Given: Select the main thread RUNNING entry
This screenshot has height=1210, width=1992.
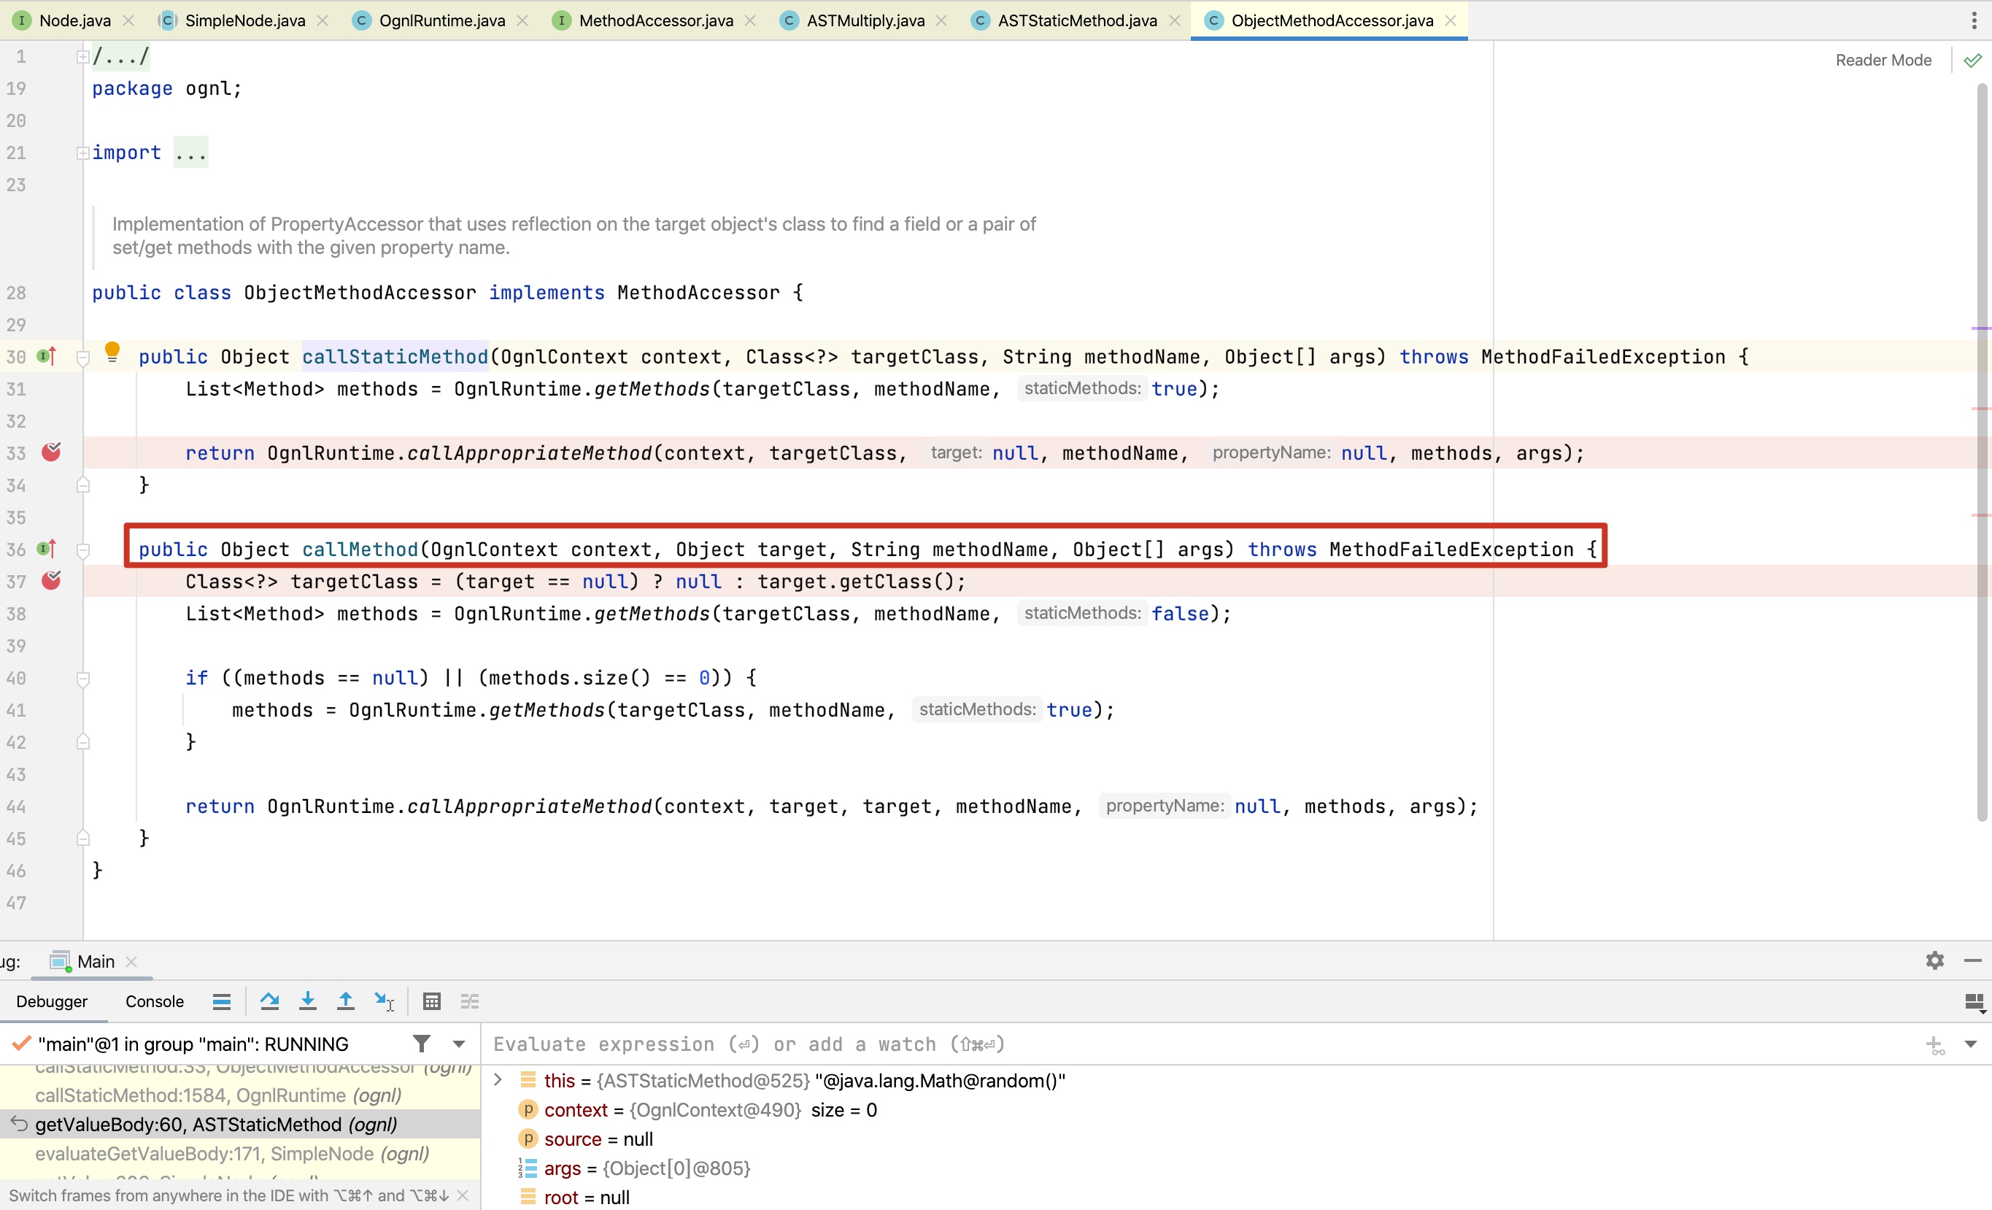Looking at the screenshot, I should 193,1044.
